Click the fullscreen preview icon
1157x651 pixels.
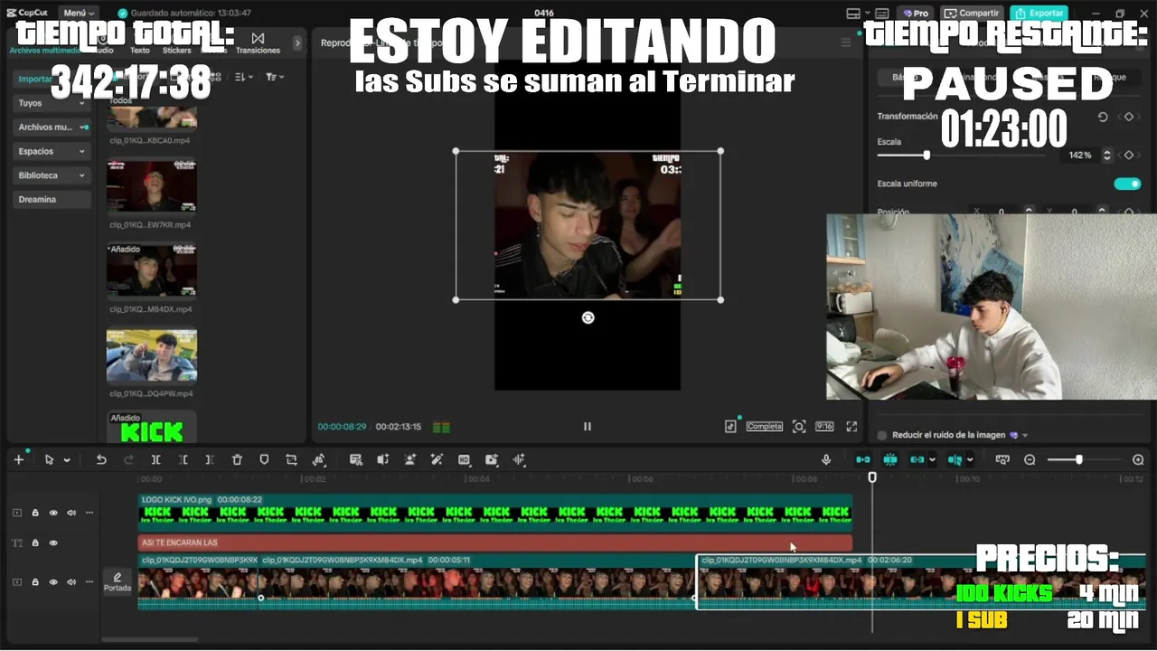tap(851, 426)
